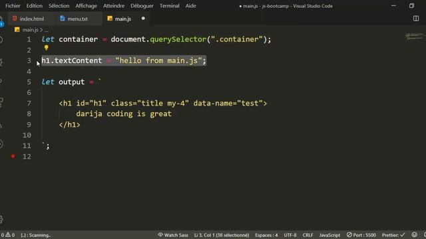
Task: Click Port : 5500 live server
Action: [x=361, y=235]
